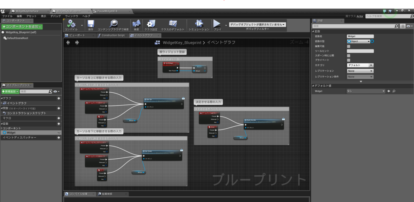The width and height of the screenshot is (414, 202).
Task: Click the arrow icon beside Widget default value
Action: 389,91
